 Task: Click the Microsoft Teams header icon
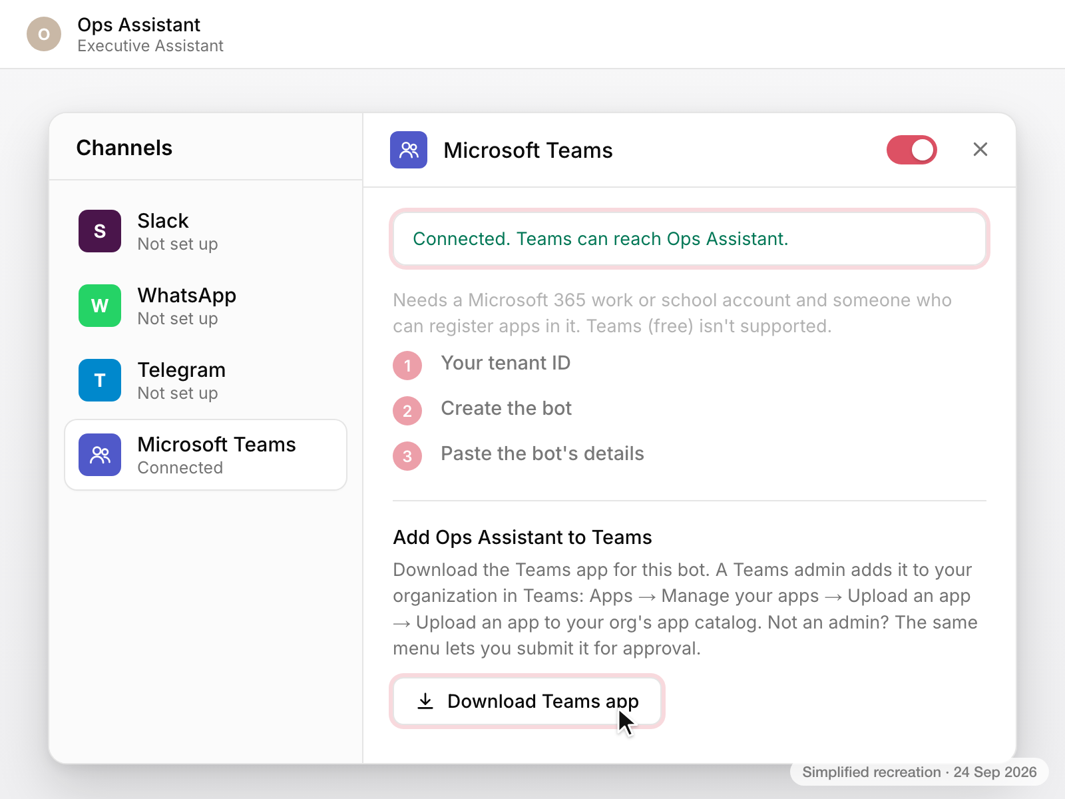tap(409, 150)
